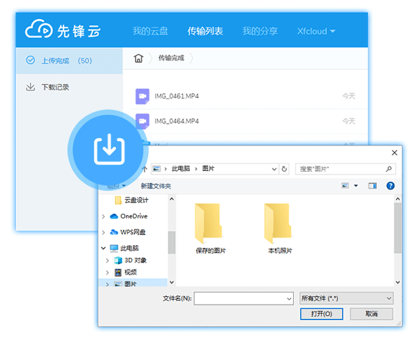Click the home icon in breadcrumb
Viewport: 419px width, 341px height.
[x=139, y=58]
